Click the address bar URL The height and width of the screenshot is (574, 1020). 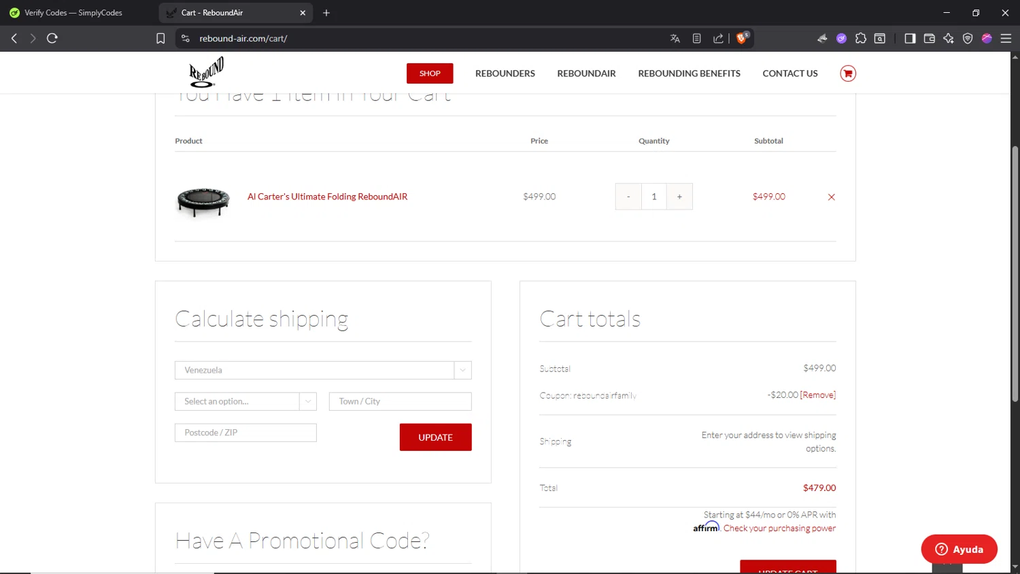[x=243, y=39]
